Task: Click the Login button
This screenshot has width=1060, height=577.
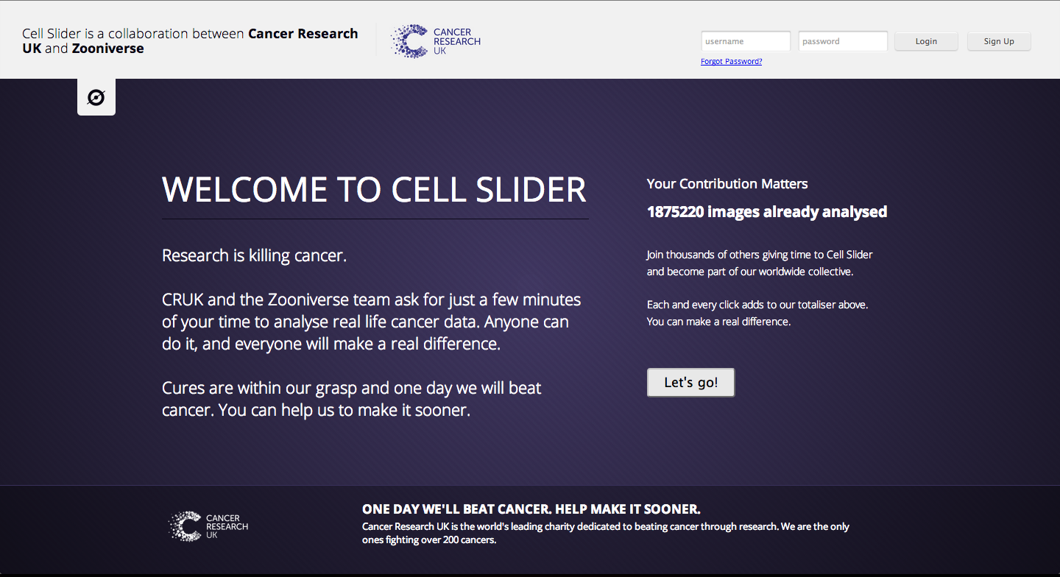Action: point(926,41)
